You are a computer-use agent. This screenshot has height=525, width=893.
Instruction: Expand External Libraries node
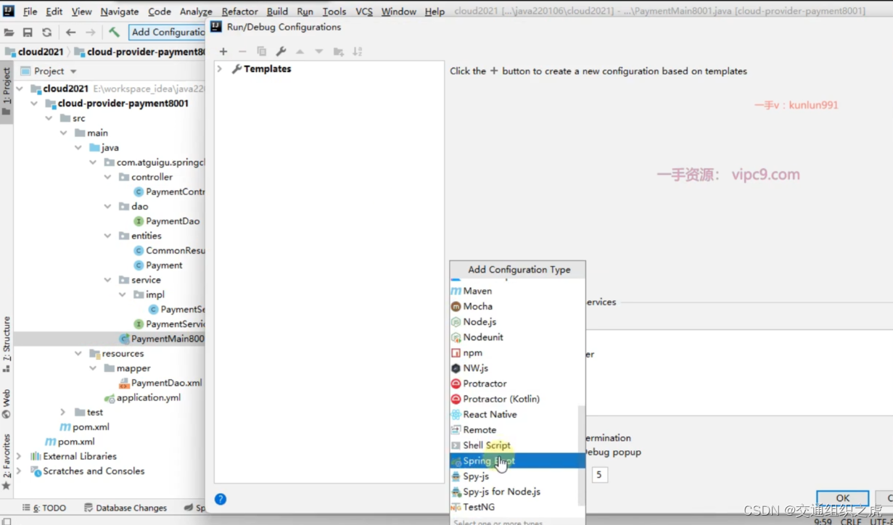click(x=20, y=457)
